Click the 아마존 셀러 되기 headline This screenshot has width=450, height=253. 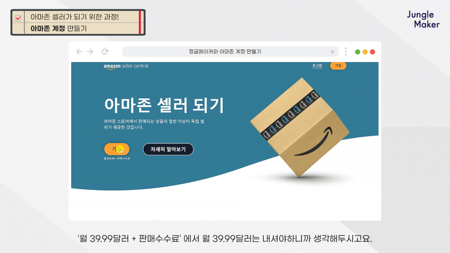(164, 105)
